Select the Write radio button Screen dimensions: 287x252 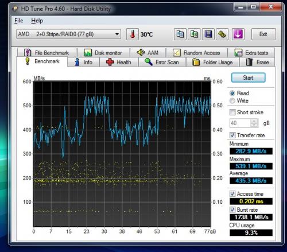[232, 100]
